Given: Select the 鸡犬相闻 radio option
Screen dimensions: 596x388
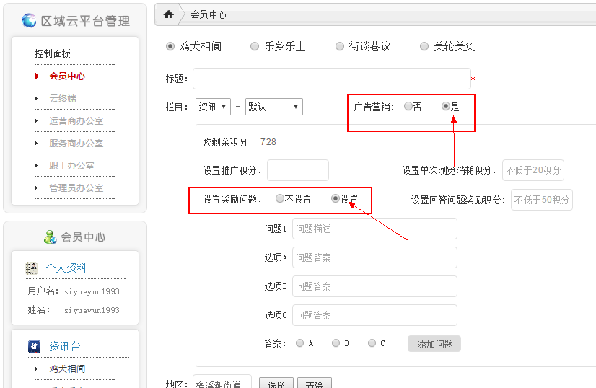Looking at the screenshot, I should 170,46.
